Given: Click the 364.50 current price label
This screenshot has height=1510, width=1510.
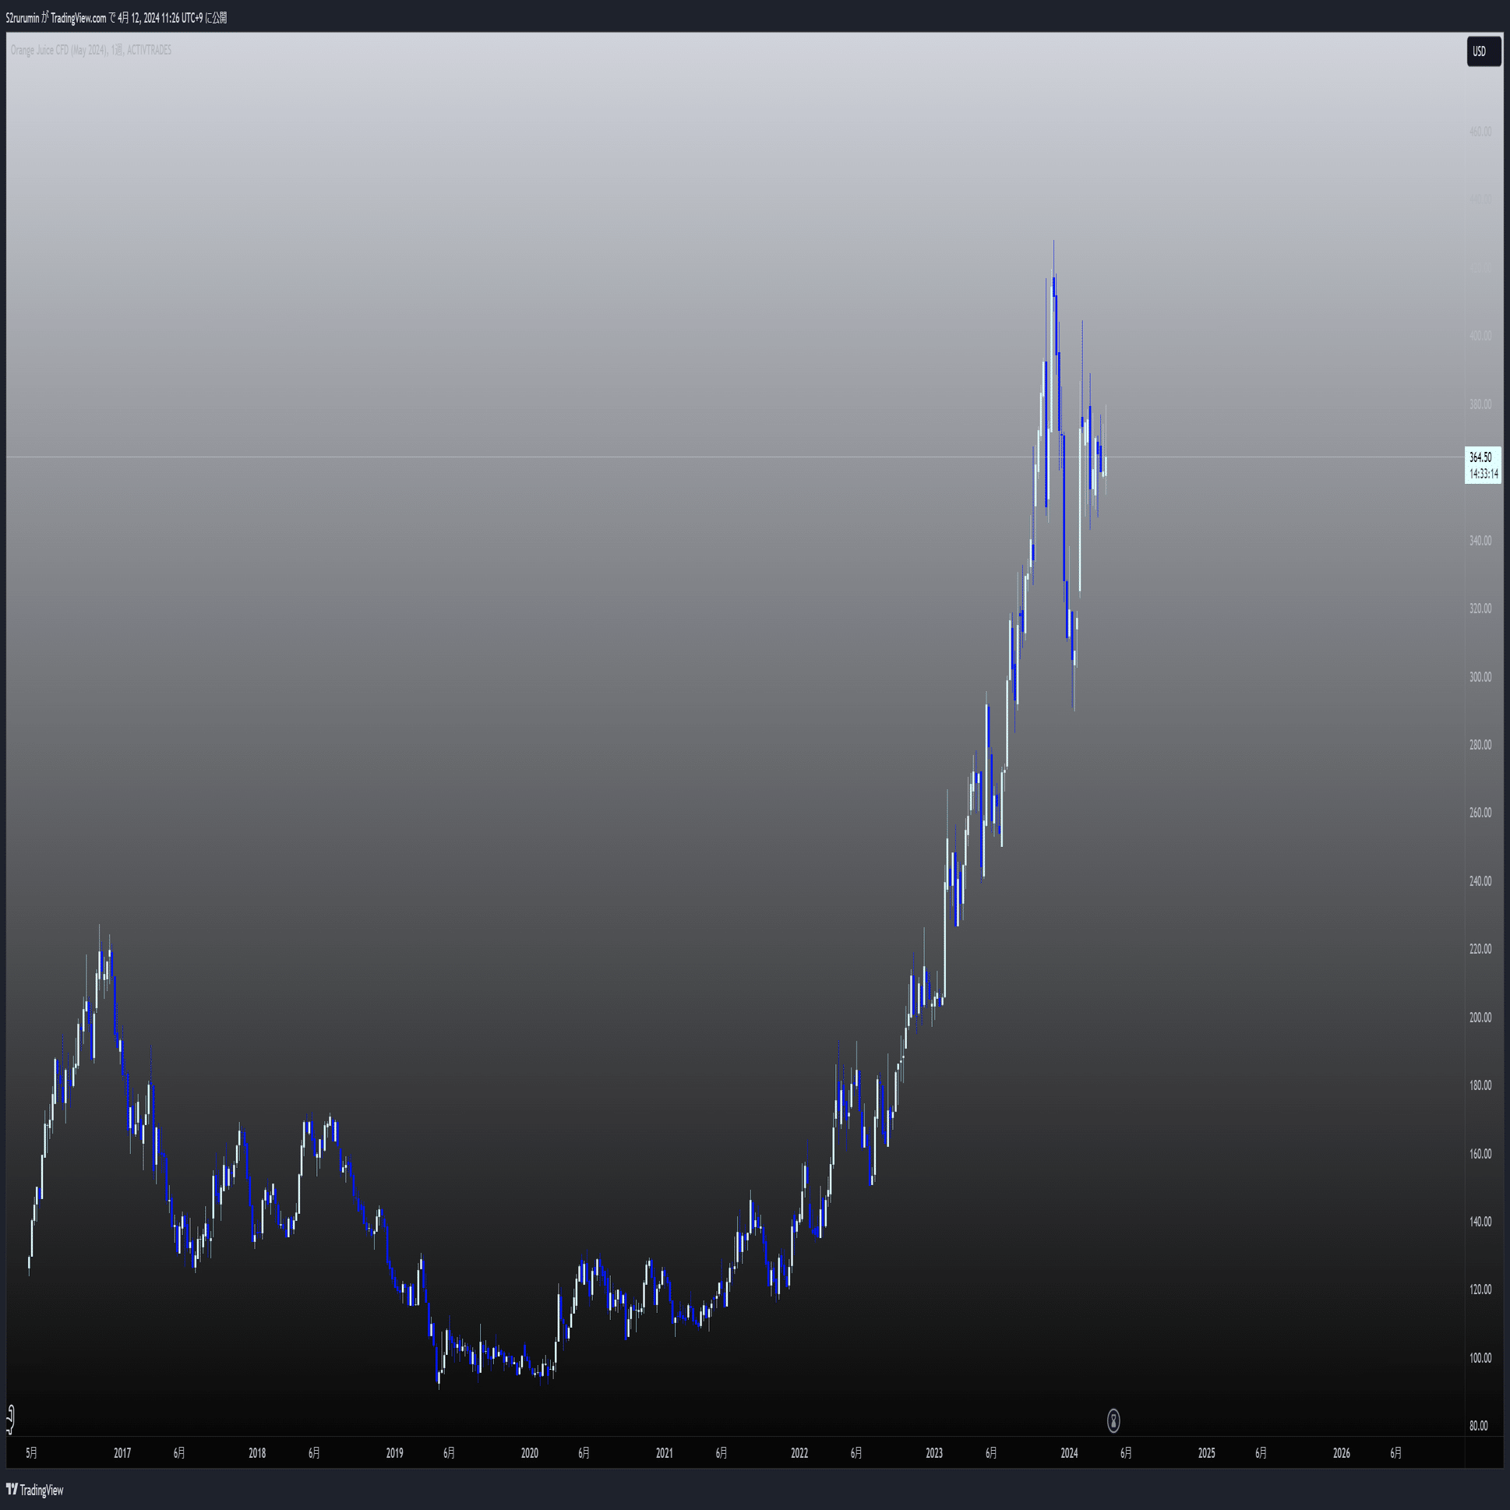Looking at the screenshot, I should (1480, 457).
